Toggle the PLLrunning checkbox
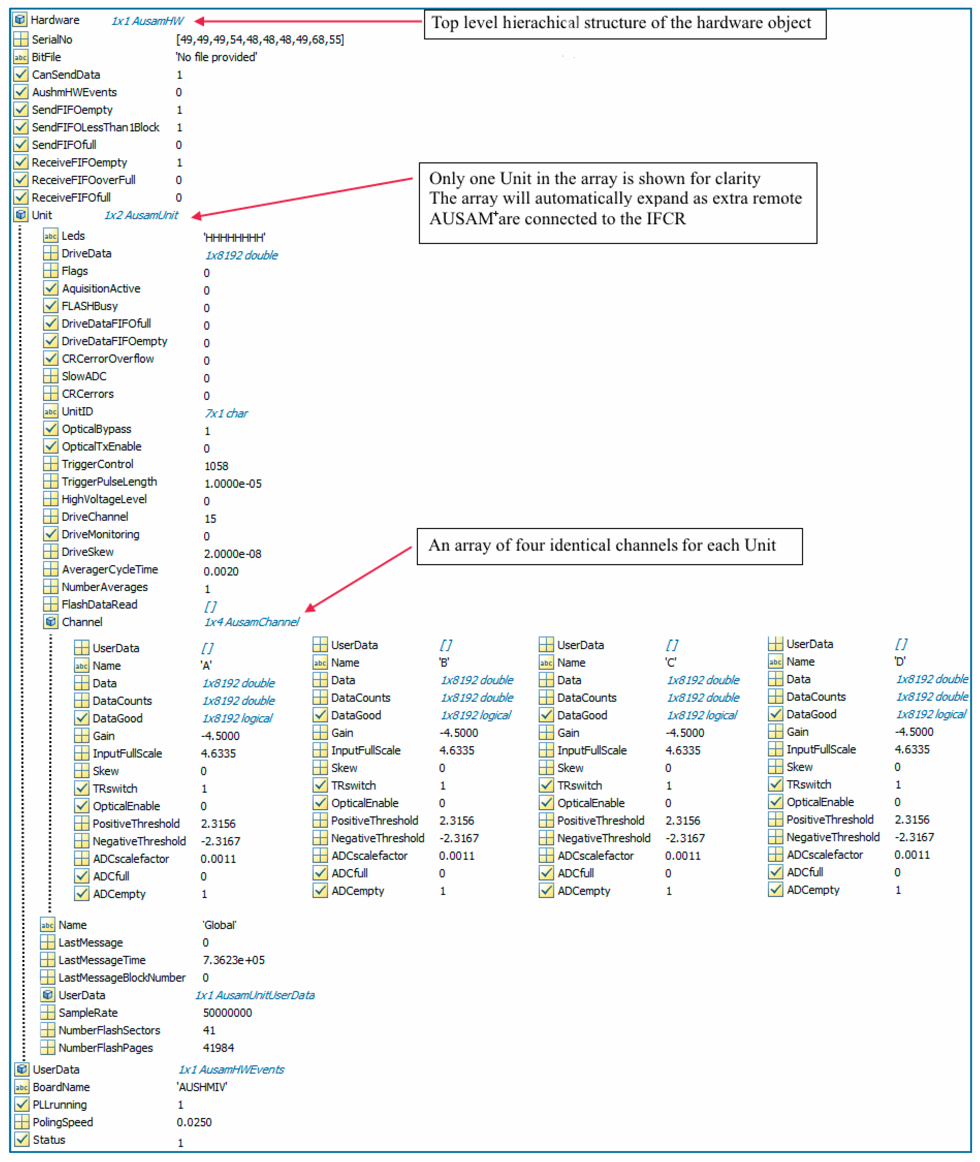 coord(21,1104)
